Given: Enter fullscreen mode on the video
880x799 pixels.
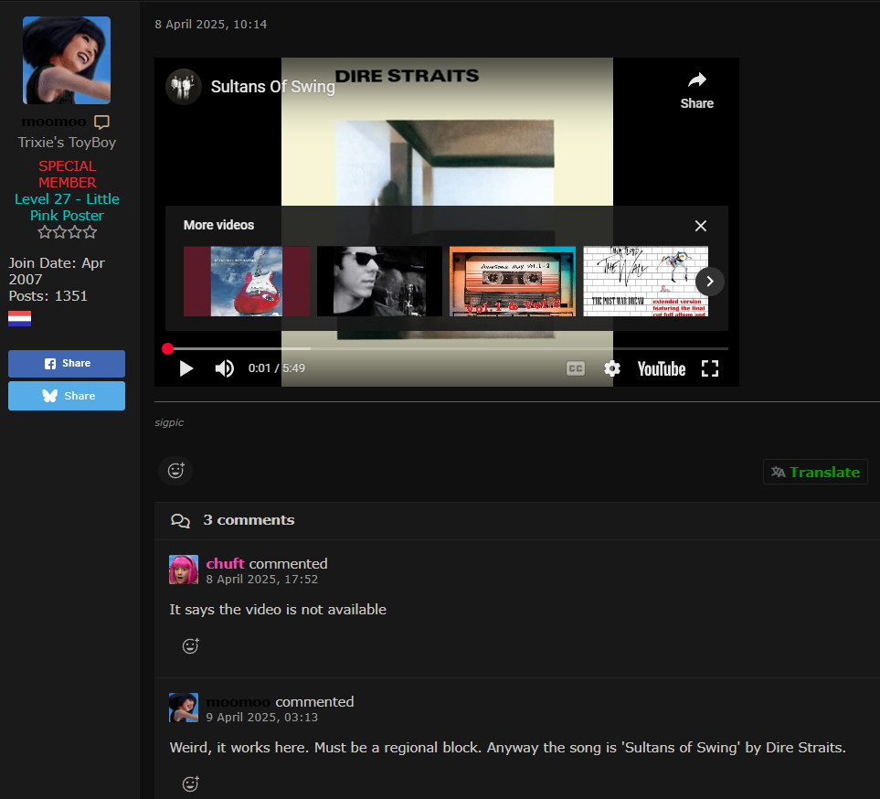Looking at the screenshot, I should point(709,368).
